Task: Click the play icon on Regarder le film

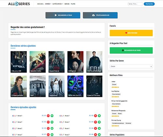Action: coord(56,15)
